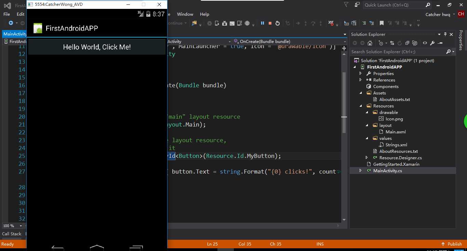This screenshot has height=251, width=467.
Task: Pause debugging with the Break All icon
Action: [x=263, y=23]
